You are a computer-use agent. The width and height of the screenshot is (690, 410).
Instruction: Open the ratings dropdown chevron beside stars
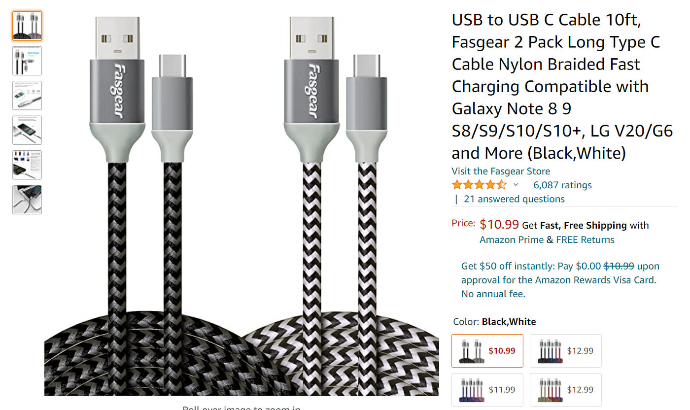tap(516, 185)
